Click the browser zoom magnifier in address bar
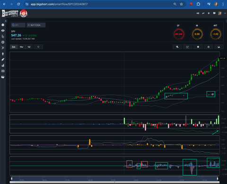 pos(175,4)
